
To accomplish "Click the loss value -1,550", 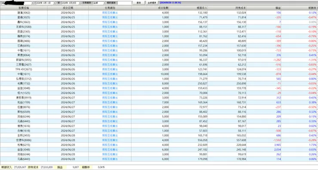I will (277, 140).
